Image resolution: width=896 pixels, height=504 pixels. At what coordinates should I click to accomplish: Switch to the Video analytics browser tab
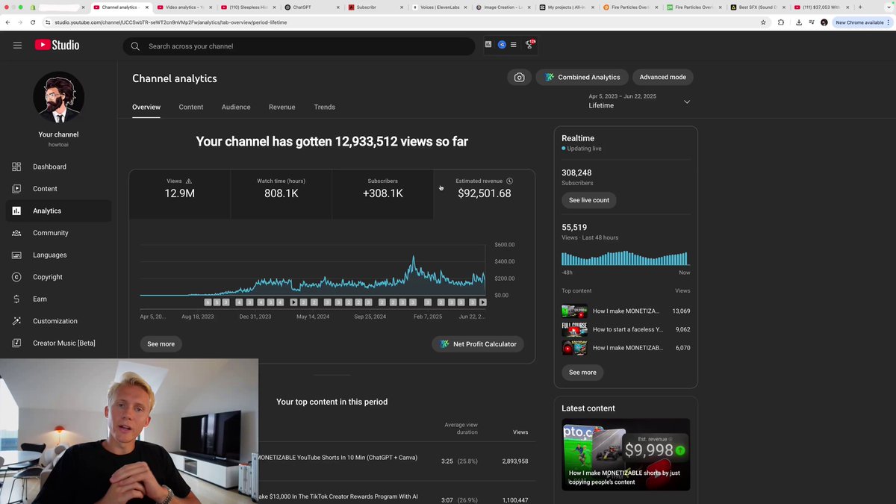pos(184,7)
